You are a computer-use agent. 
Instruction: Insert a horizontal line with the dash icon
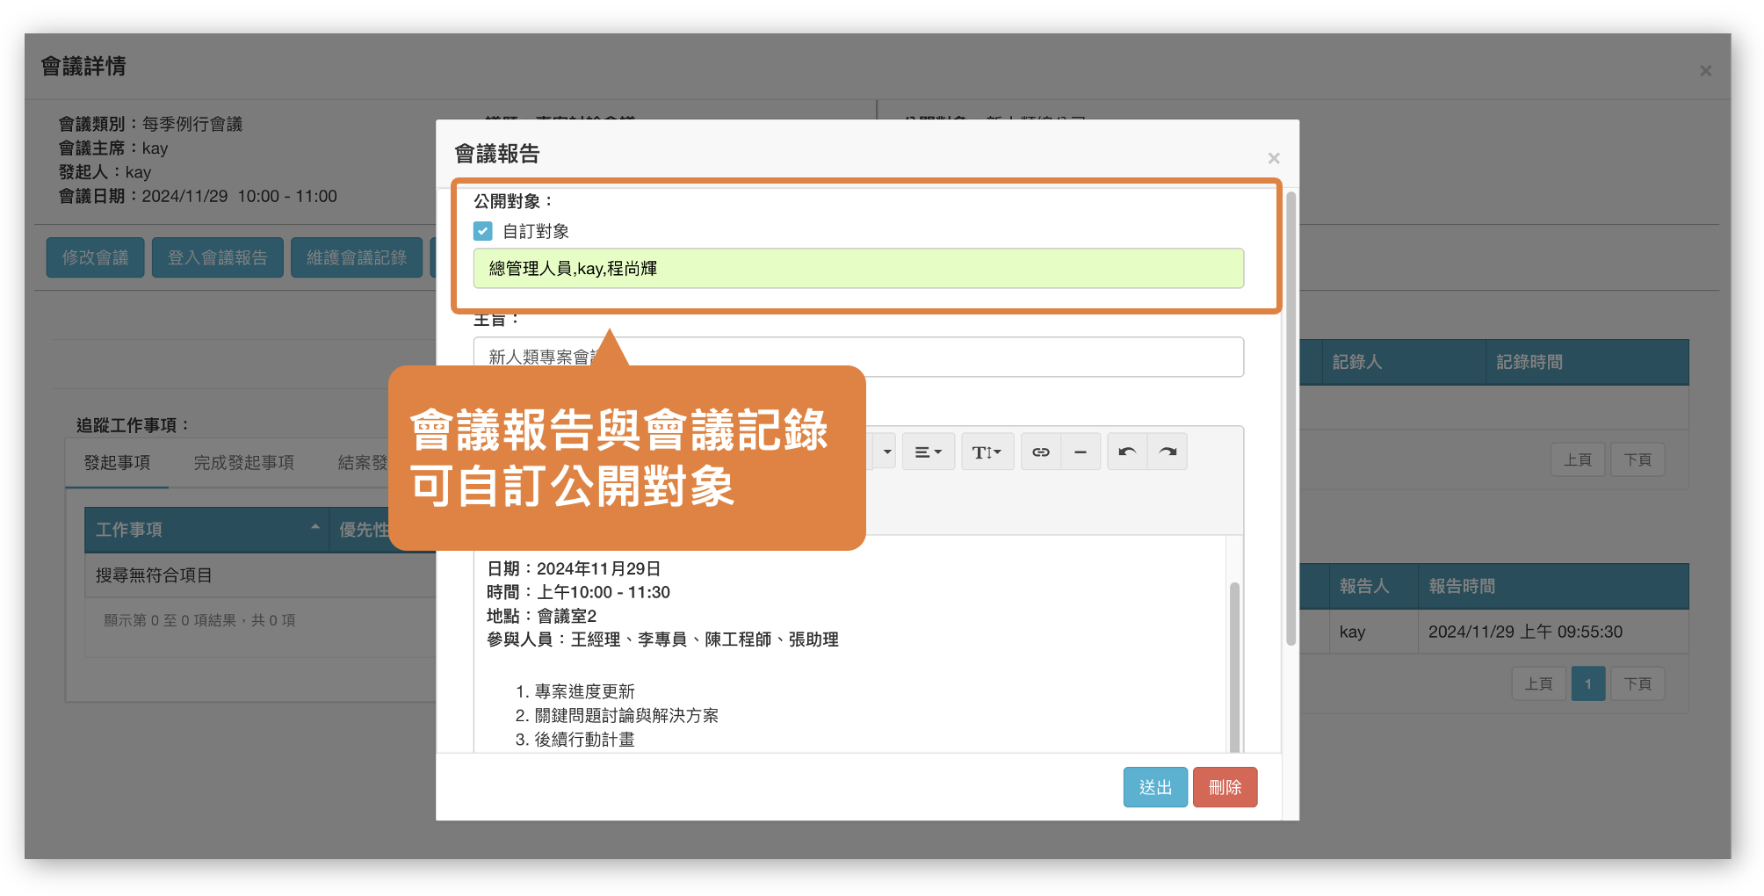(1081, 452)
